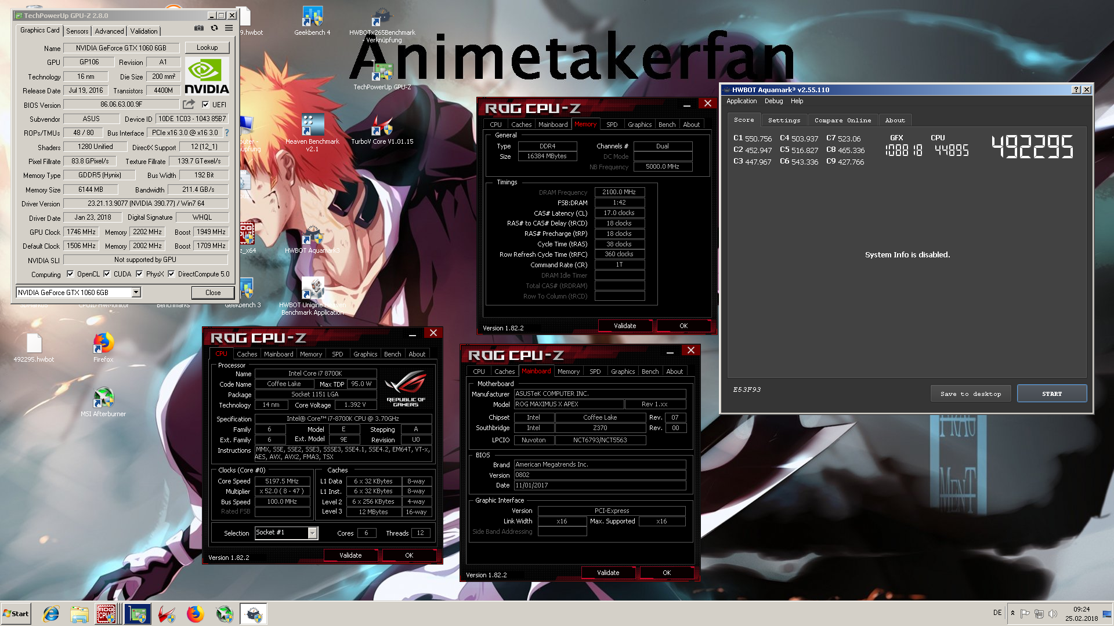
Task: Click the Windows Start button
Action: point(16,614)
